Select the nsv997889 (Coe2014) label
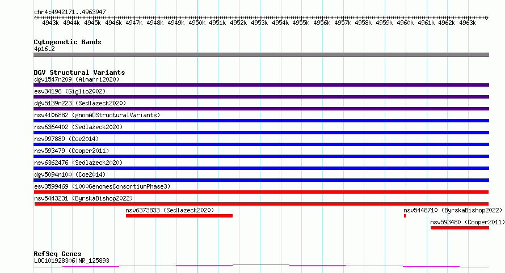 pyautogui.click(x=66, y=139)
